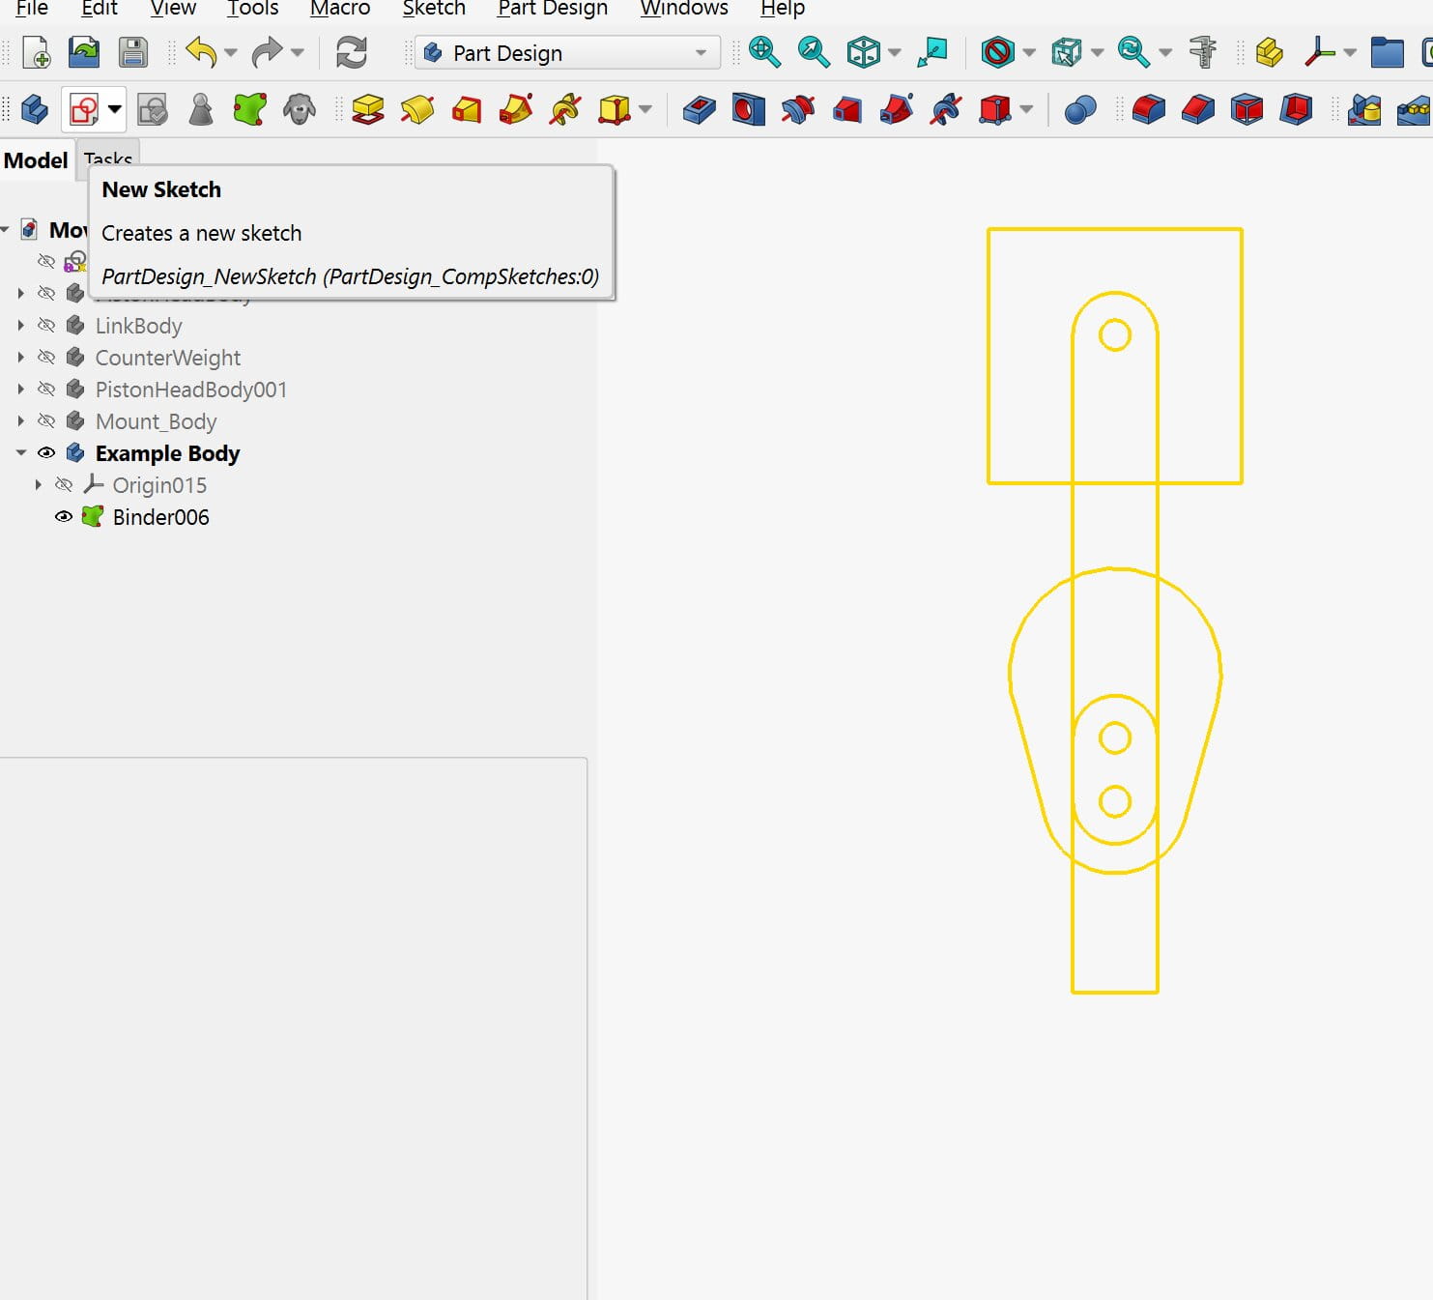Refresh and recompute the document
Viewport: 1433px width, 1300px height.
[352, 52]
